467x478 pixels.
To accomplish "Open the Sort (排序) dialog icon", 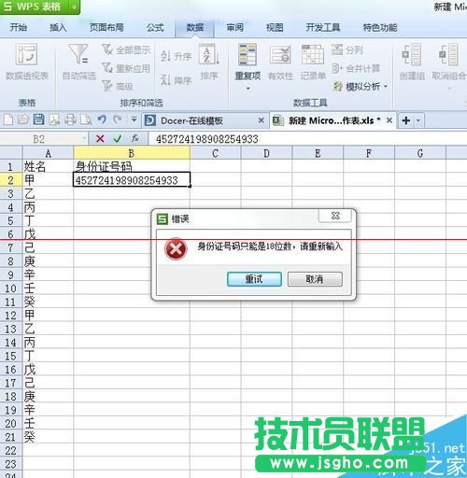I will (x=209, y=62).
